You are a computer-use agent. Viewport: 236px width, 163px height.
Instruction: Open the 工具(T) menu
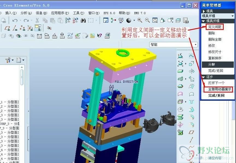(78, 13)
